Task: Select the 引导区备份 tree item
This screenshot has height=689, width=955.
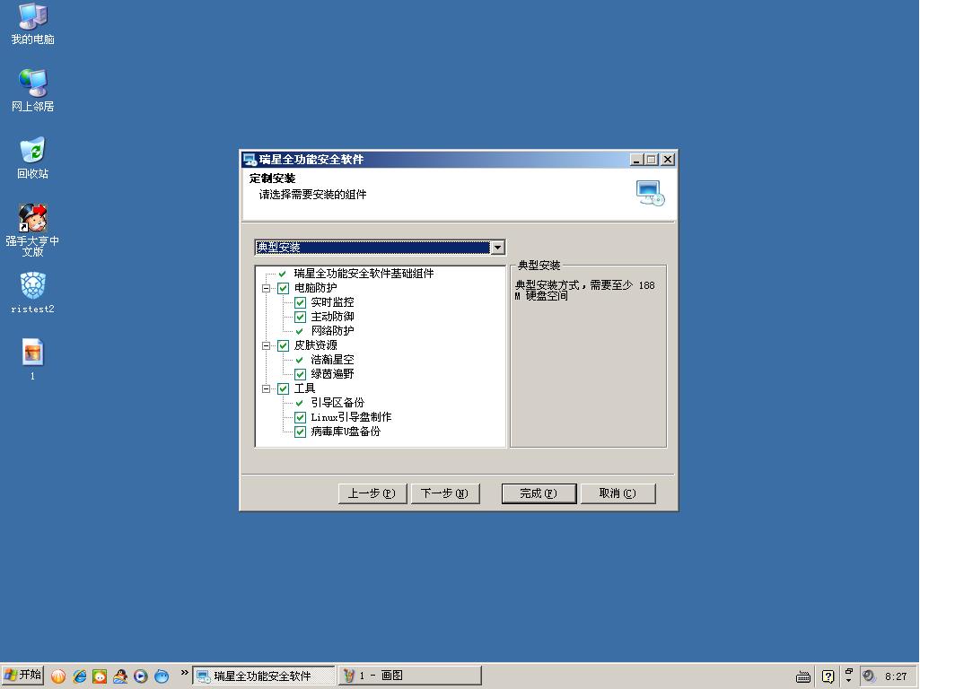Action: coord(337,403)
